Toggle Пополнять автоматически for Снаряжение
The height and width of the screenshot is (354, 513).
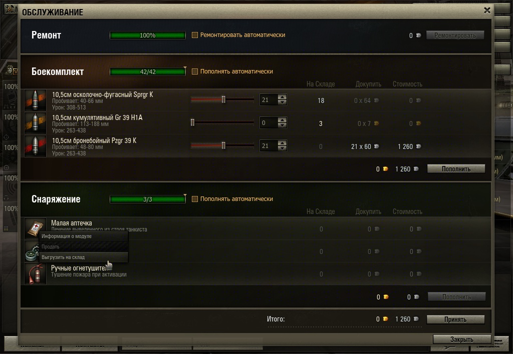(195, 199)
